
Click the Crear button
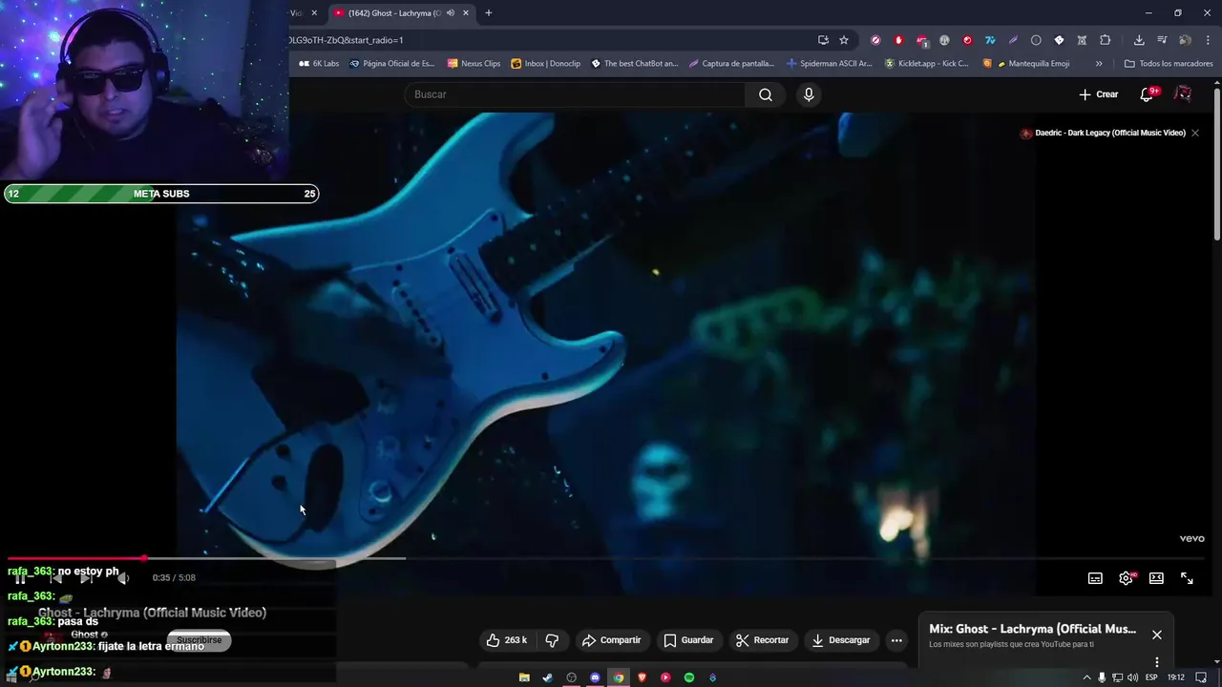1099,94
